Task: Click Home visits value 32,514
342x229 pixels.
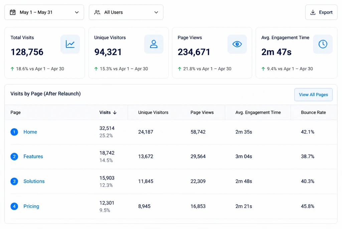Action: point(107,128)
